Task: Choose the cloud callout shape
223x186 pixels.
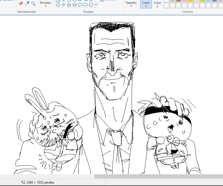Action: (x=91, y=5)
